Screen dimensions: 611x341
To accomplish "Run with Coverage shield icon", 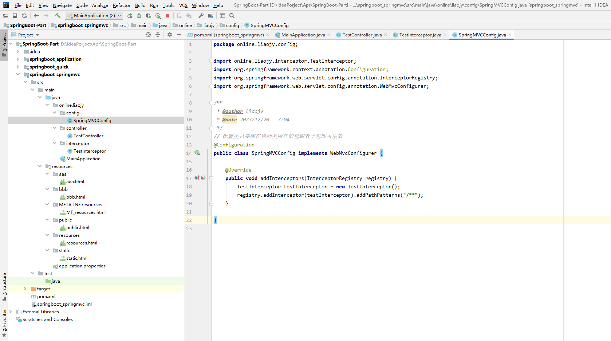I will tap(149, 16).
